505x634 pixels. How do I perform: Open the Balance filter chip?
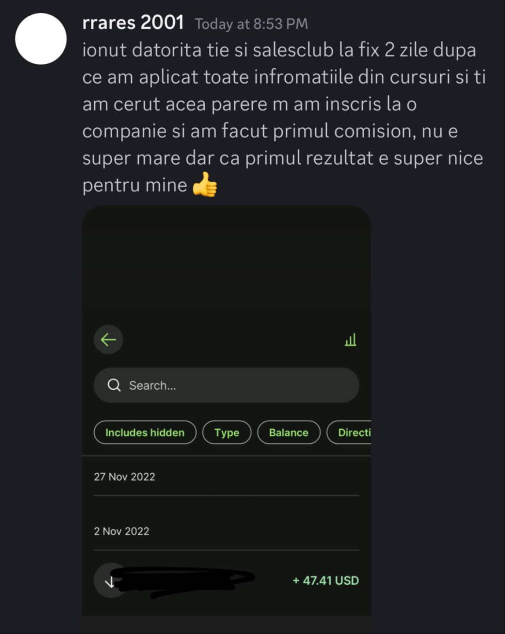click(288, 432)
